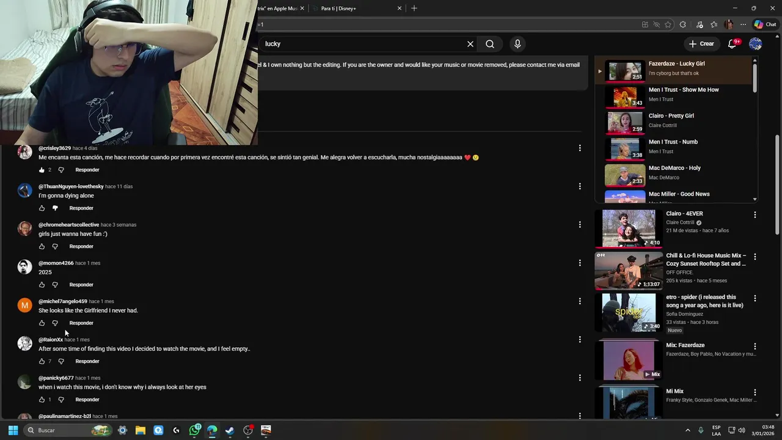
Task: Open options menu for @crisley3629 comment
Action: point(580,148)
